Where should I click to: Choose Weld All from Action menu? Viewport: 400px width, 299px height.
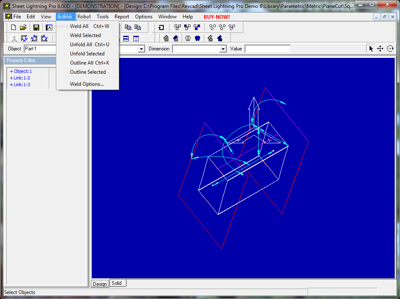pyautogui.click(x=87, y=26)
